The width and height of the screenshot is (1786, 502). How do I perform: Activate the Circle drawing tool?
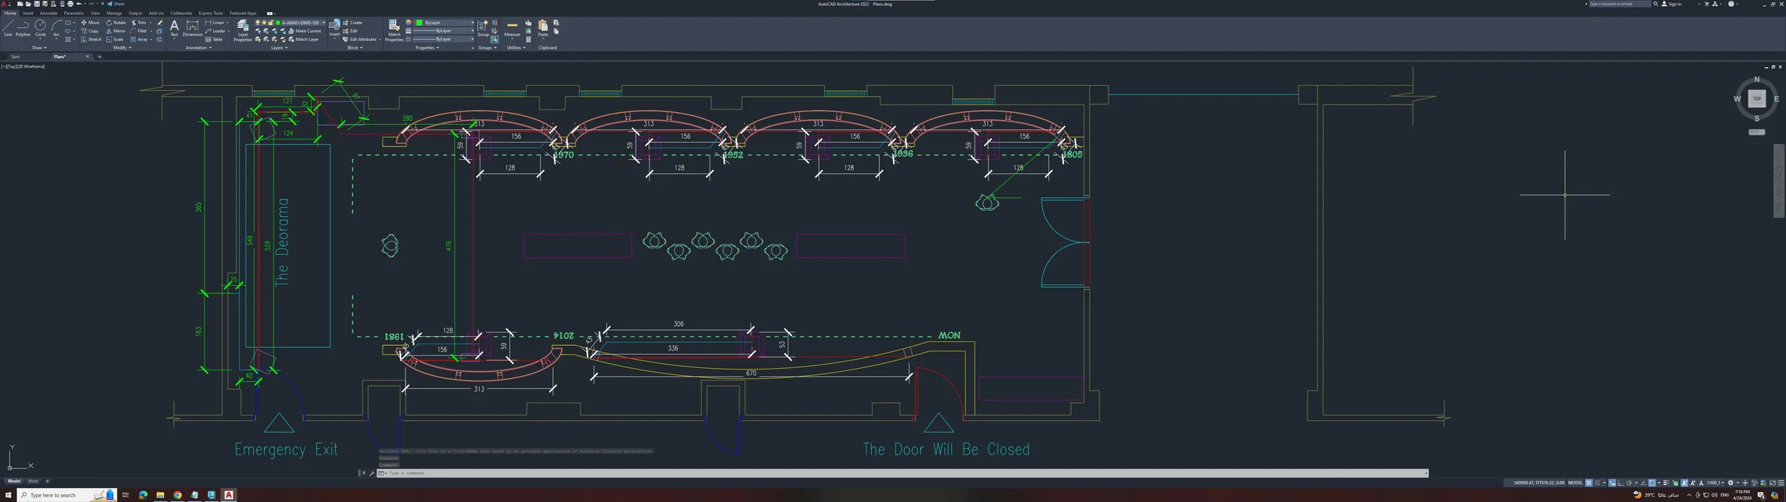pos(40,27)
